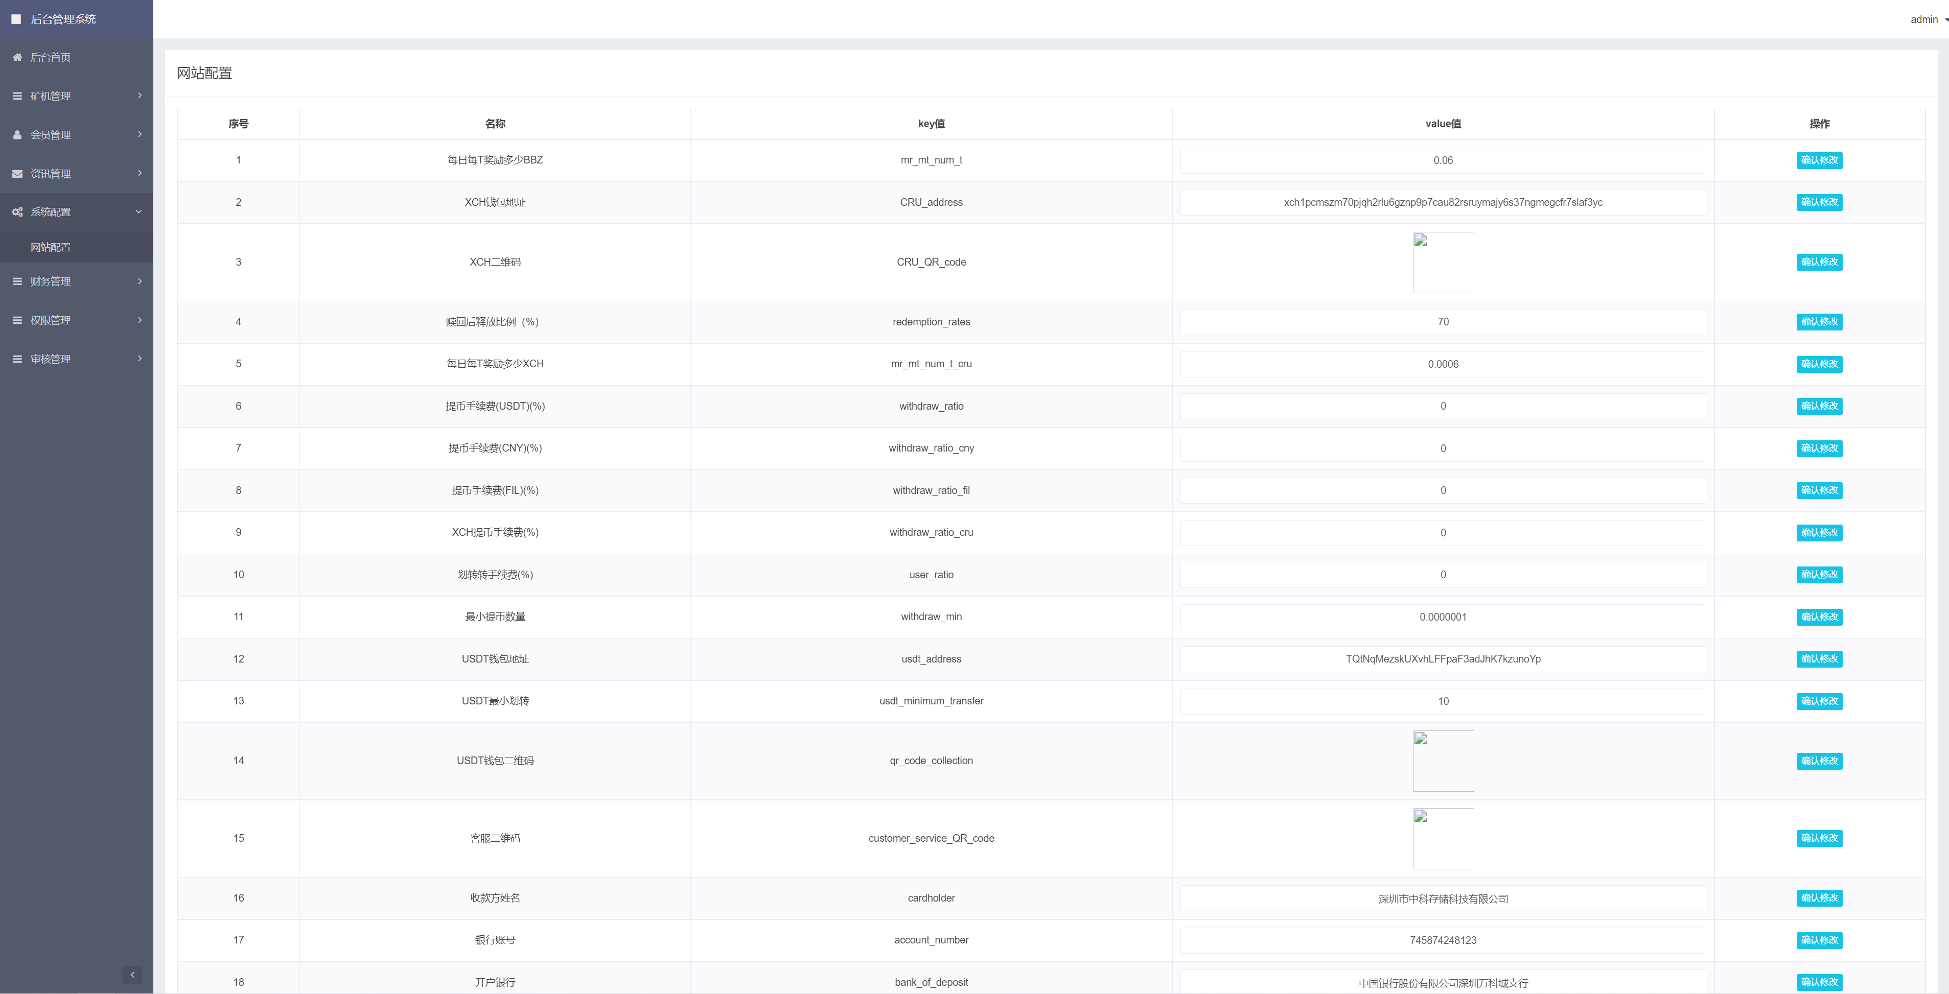Select the 网站配置 submenu item
The height and width of the screenshot is (994, 1949).
pyautogui.click(x=51, y=247)
